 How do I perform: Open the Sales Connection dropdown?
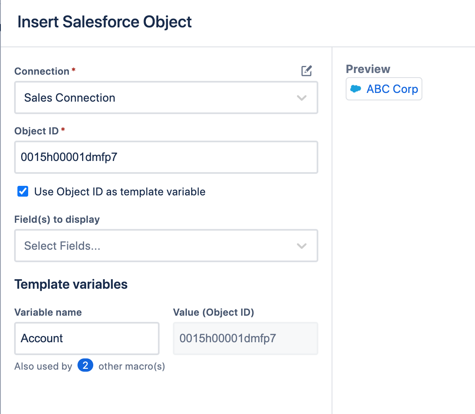158,98
